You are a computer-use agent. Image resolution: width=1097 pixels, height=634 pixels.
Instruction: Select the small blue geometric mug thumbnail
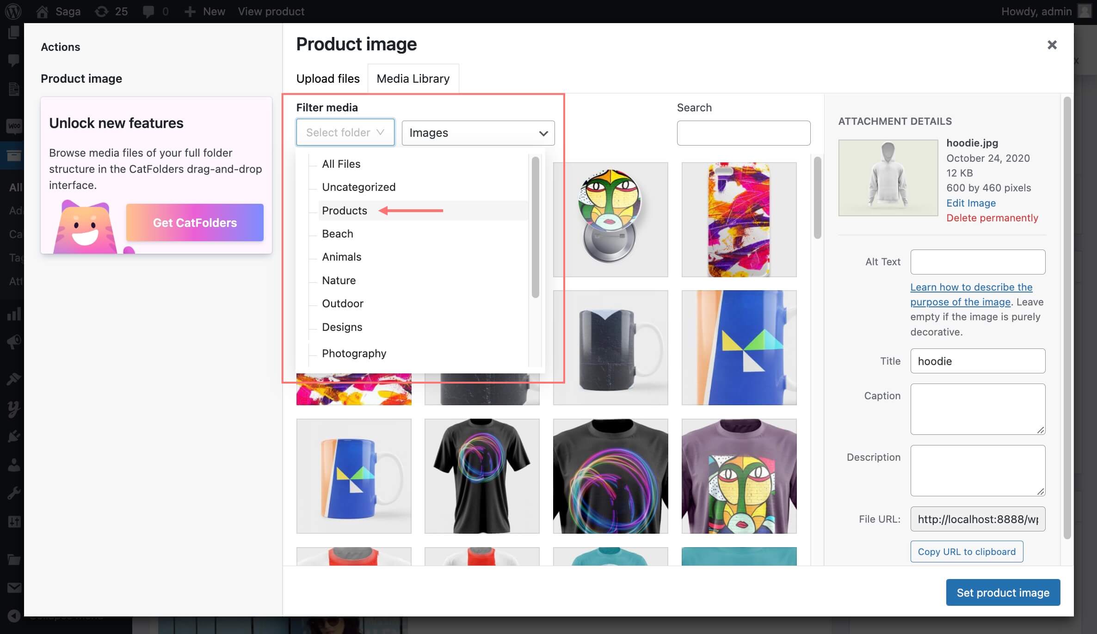[354, 476]
